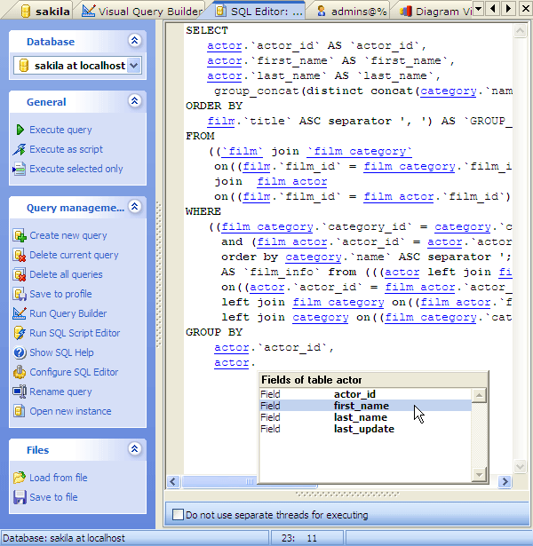Screen dimensions: 533x546
Task: Click the Execute selected only link
Action: point(76,169)
